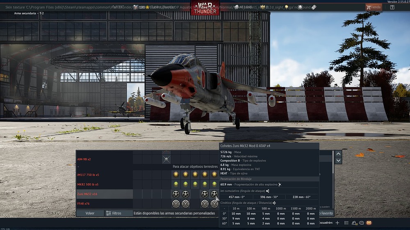This screenshot has width=410, height=230.
Task: Click the War Thunder logo
Action: (205, 8)
